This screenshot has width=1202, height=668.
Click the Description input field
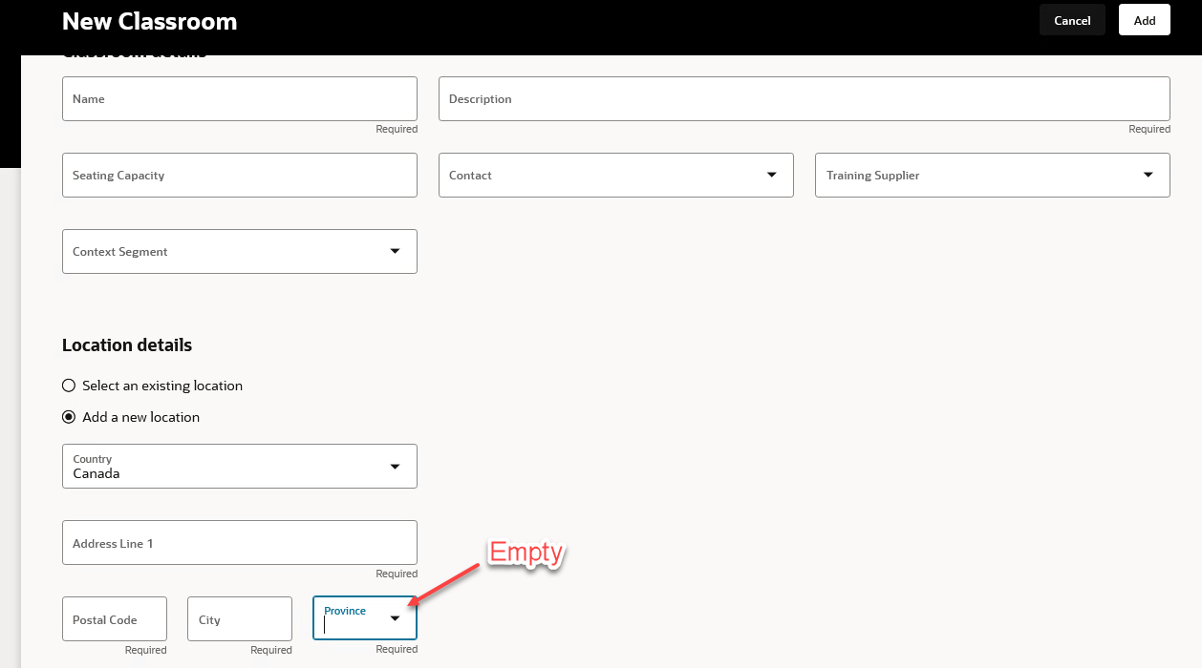coord(803,98)
